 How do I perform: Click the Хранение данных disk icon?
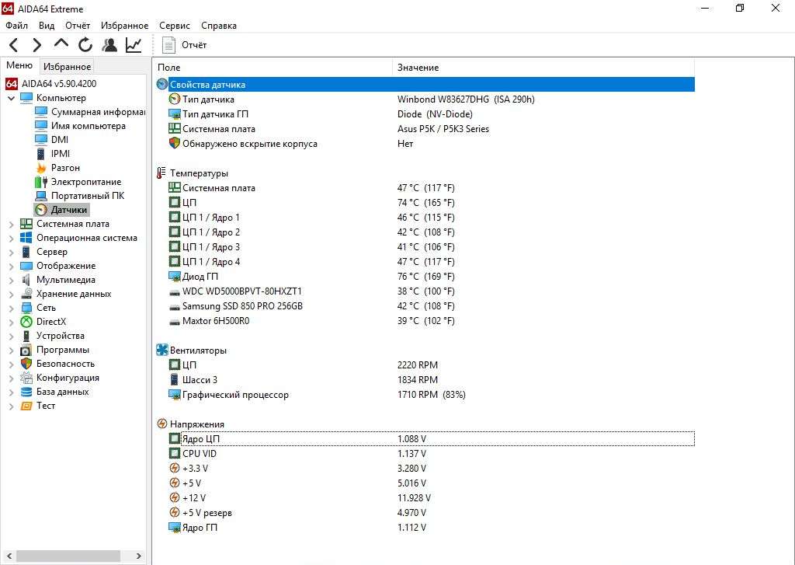click(x=26, y=294)
